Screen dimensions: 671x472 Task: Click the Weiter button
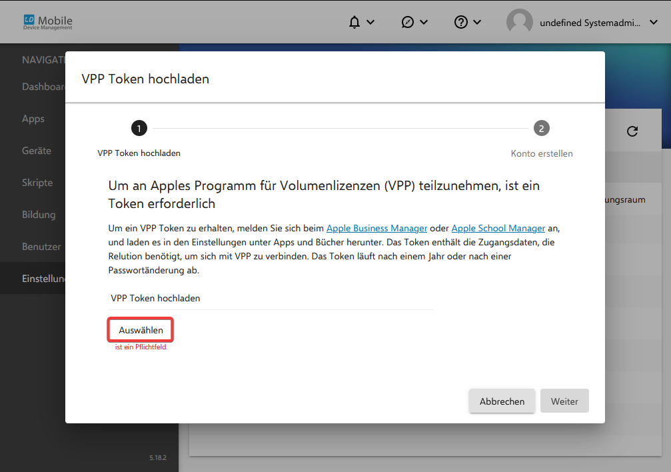[564, 401]
